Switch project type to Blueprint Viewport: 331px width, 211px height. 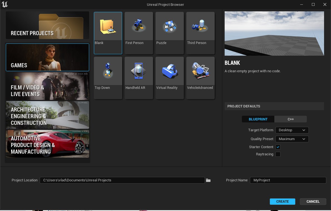pos(258,119)
